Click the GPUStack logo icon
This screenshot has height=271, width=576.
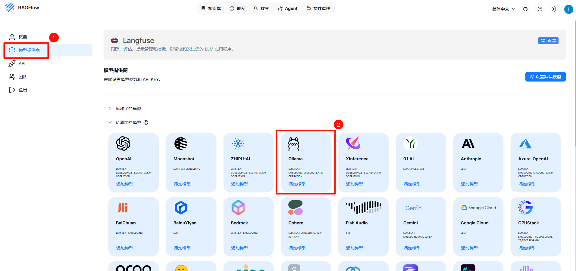pyautogui.click(x=525, y=208)
